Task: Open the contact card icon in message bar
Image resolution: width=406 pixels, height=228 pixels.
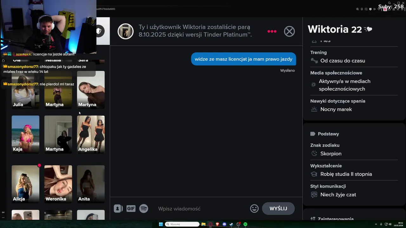Action: 118,208
